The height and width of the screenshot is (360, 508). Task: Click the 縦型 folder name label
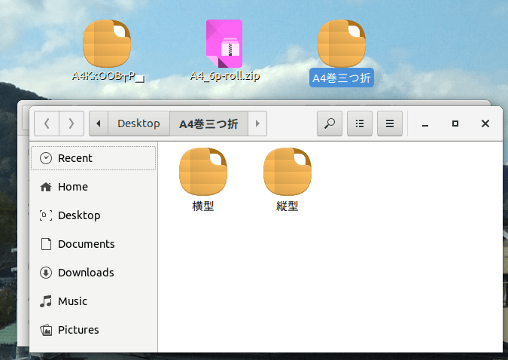click(x=287, y=206)
